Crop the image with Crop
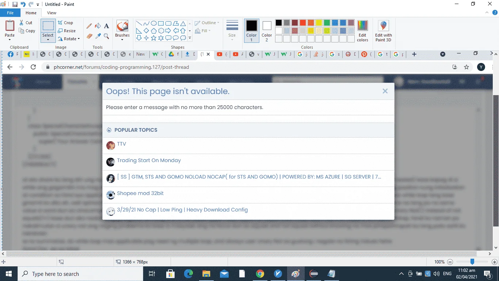Viewport: 499px width, 281px height. [x=66, y=23]
